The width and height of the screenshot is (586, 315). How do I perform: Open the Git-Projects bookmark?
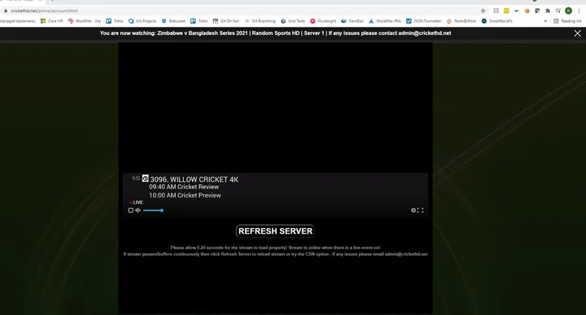(x=142, y=21)
